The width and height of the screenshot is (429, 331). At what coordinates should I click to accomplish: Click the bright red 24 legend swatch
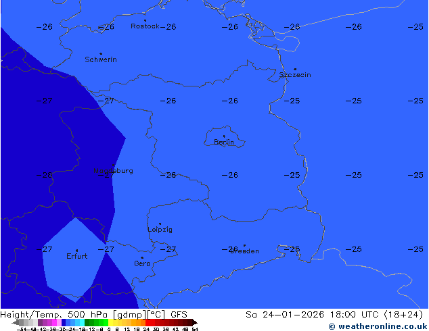[148, 322]
